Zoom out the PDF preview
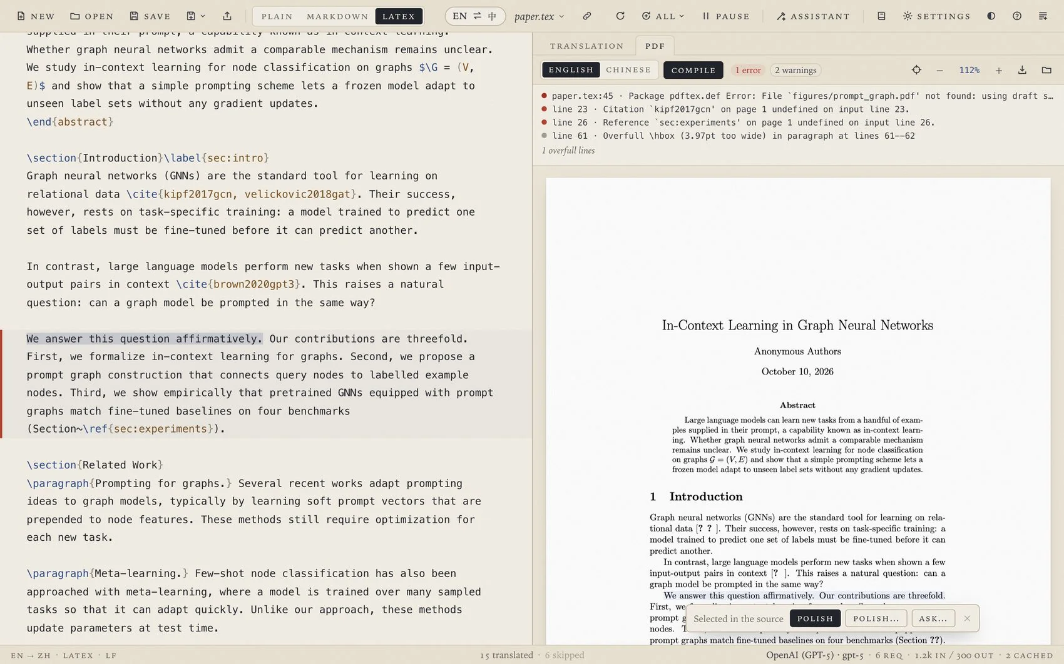This screenshot has width=1064, height=664. pyautogui.click(x=939, y=70)
